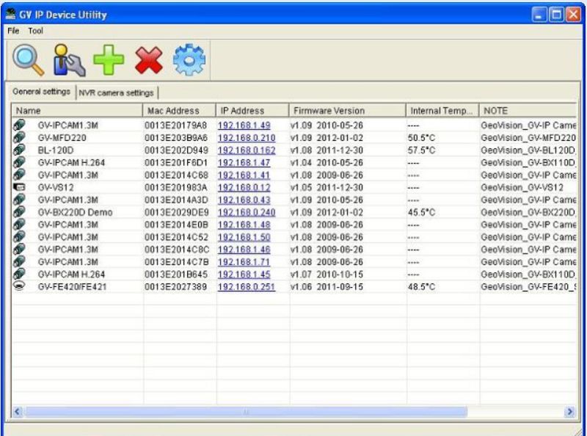Add a new IP device with the green plus
This screenshot has height=436, width=587.
110,57
